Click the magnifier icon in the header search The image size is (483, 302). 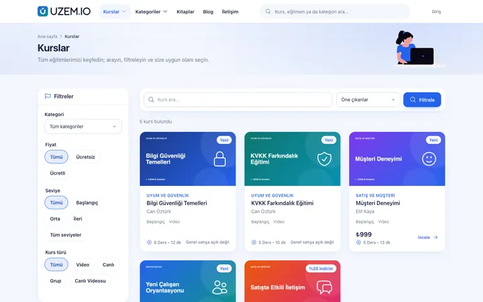(268, 11)
